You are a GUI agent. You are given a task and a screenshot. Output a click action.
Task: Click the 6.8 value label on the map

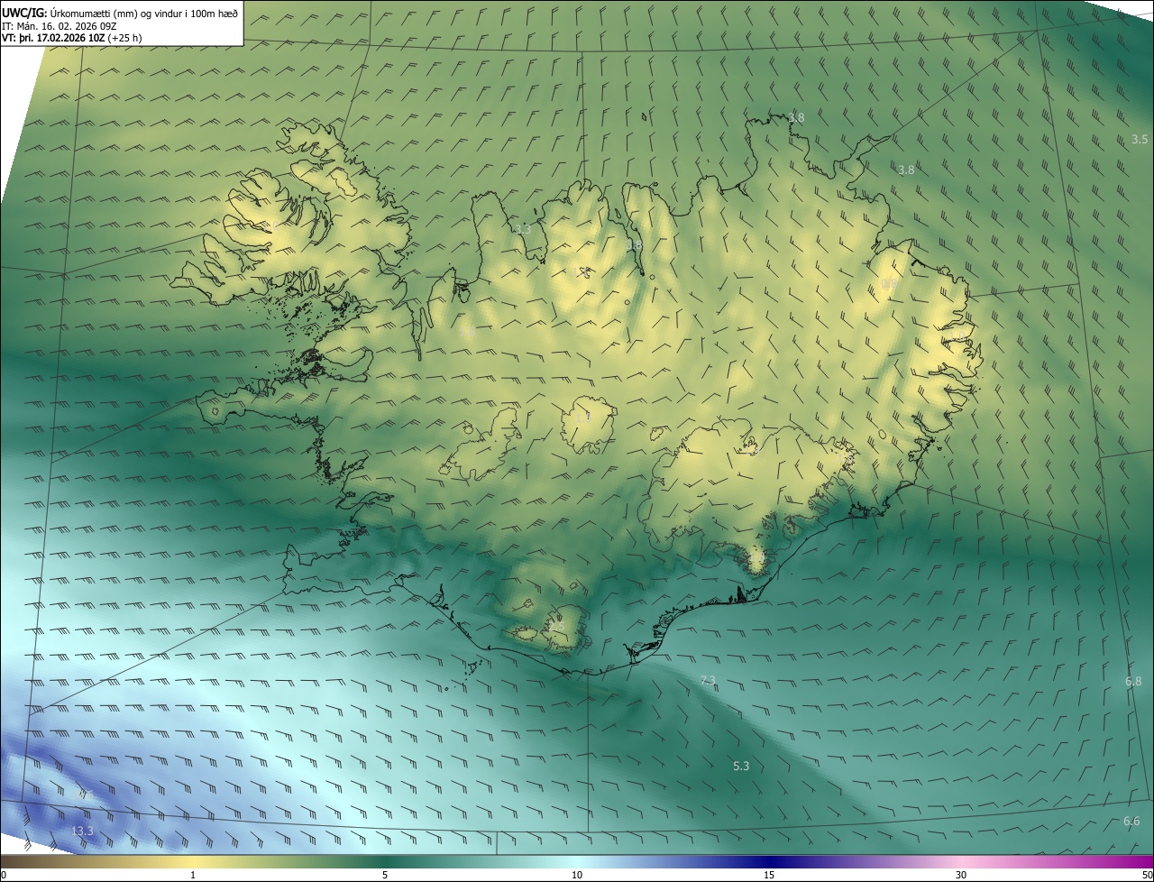tap(1133, 682)
